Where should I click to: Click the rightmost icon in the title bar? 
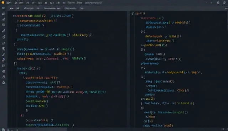(224, 2)
